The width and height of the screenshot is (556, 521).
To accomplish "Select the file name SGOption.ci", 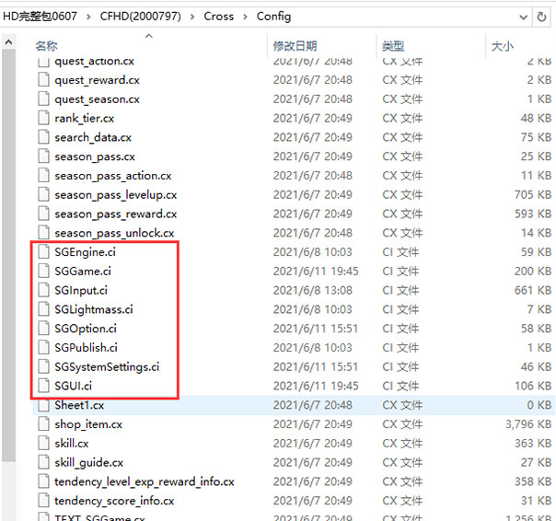I will pyautogui.click(x=86, y=329).
